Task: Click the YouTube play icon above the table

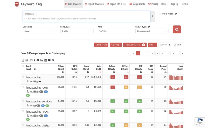Action: (x=38, y=60)
